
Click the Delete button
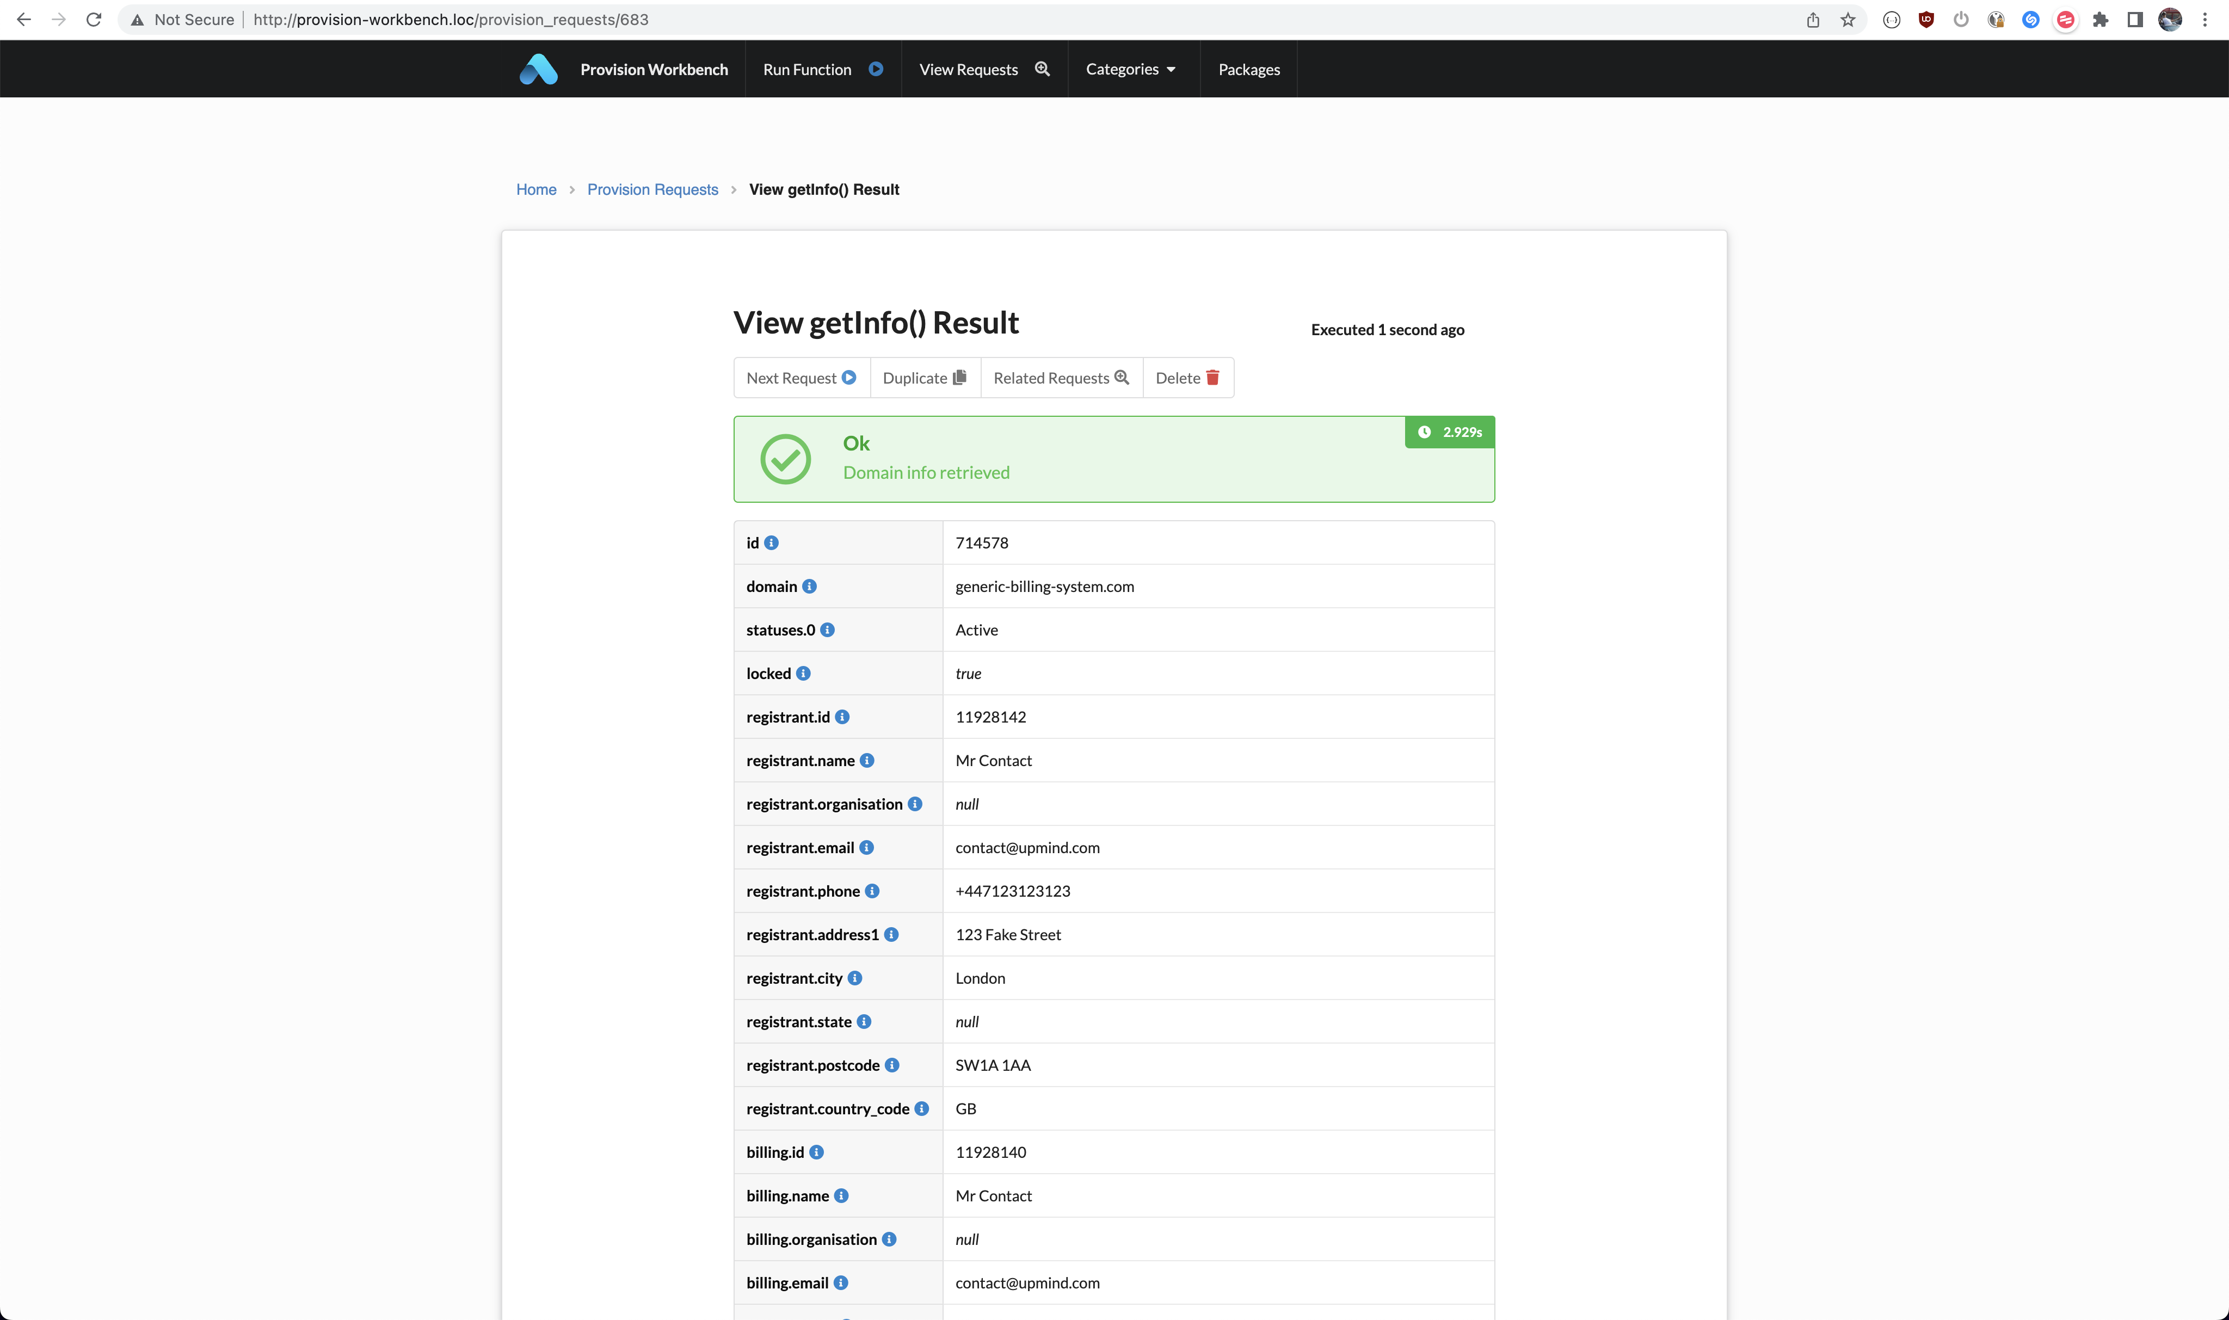tap(1187, 378)
